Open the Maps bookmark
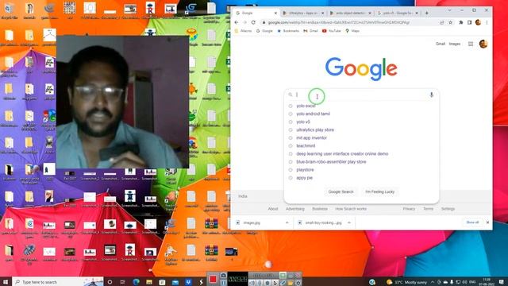 (352, 31)
